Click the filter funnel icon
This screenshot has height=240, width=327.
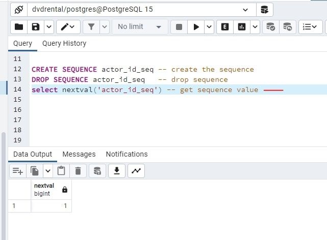coord(91,27)
